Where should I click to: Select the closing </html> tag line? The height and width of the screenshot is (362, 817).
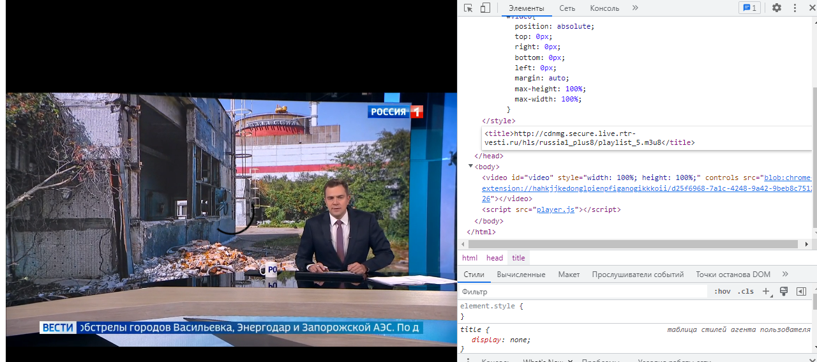tap(481, 232)
